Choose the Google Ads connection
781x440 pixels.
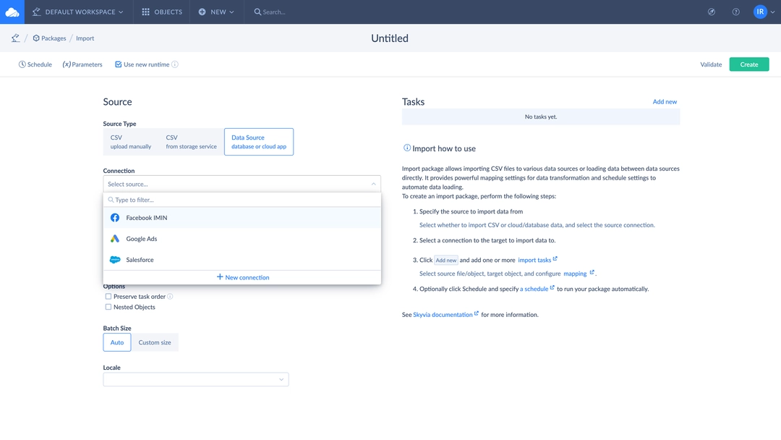(x=242, y=239)
